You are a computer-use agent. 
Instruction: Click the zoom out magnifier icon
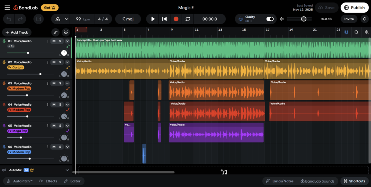(357, 32)
